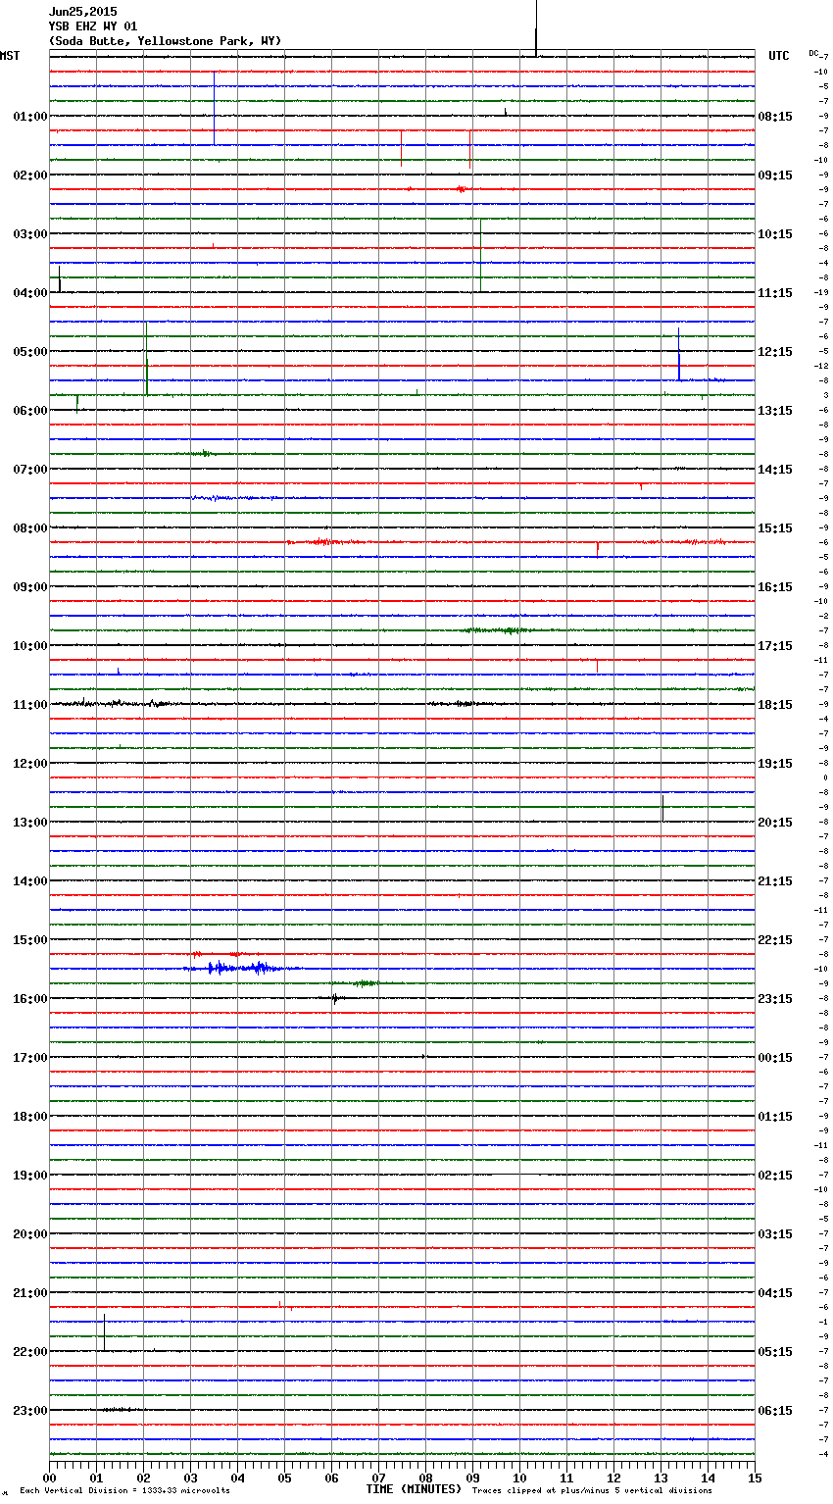
Task: Select the 18:00 MST hour label
Action: point(30,1117)
